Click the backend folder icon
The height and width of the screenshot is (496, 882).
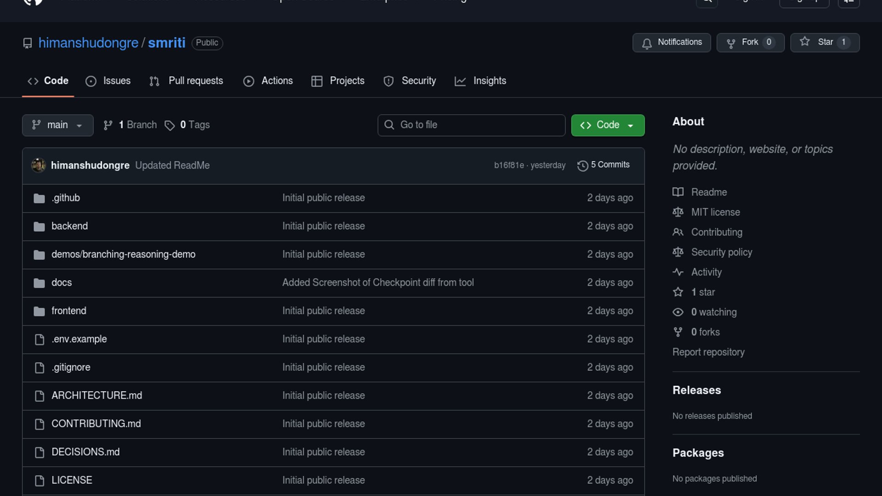point(40,226)
